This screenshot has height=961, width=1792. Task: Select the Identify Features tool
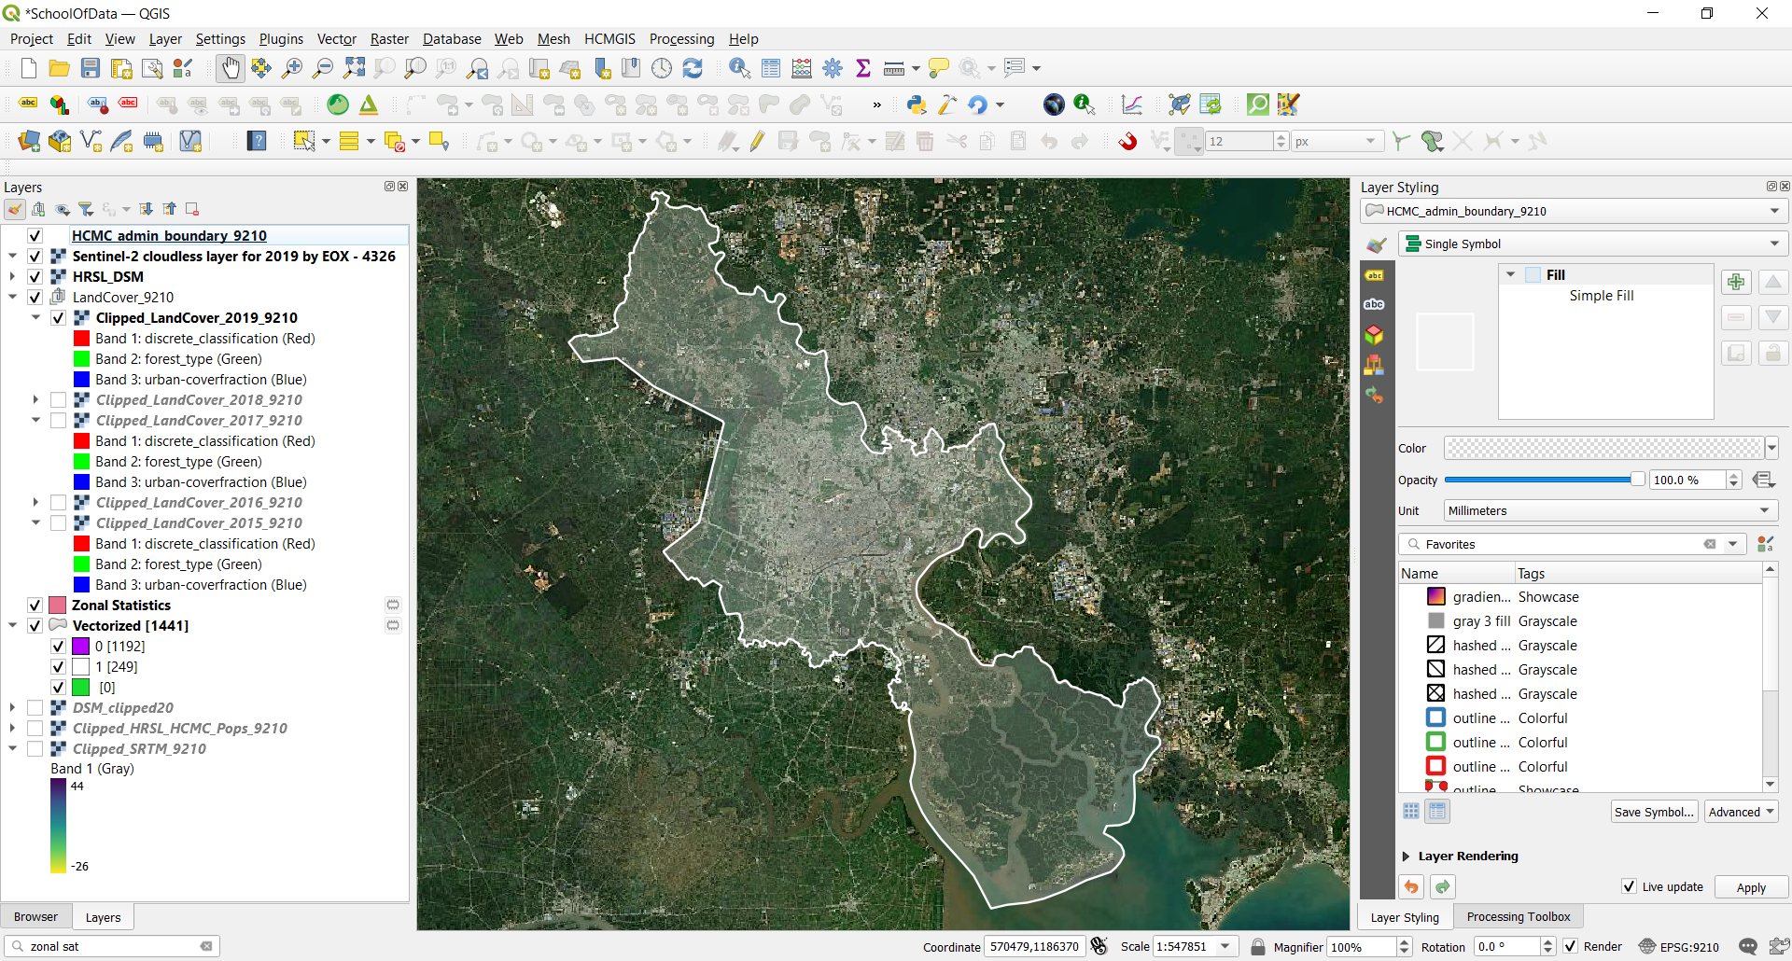coord(739,68)
